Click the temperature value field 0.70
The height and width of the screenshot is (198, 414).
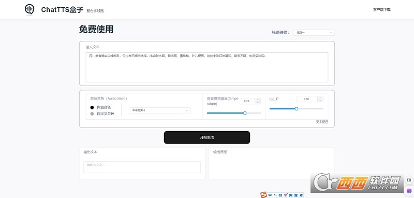coord(247,101)
